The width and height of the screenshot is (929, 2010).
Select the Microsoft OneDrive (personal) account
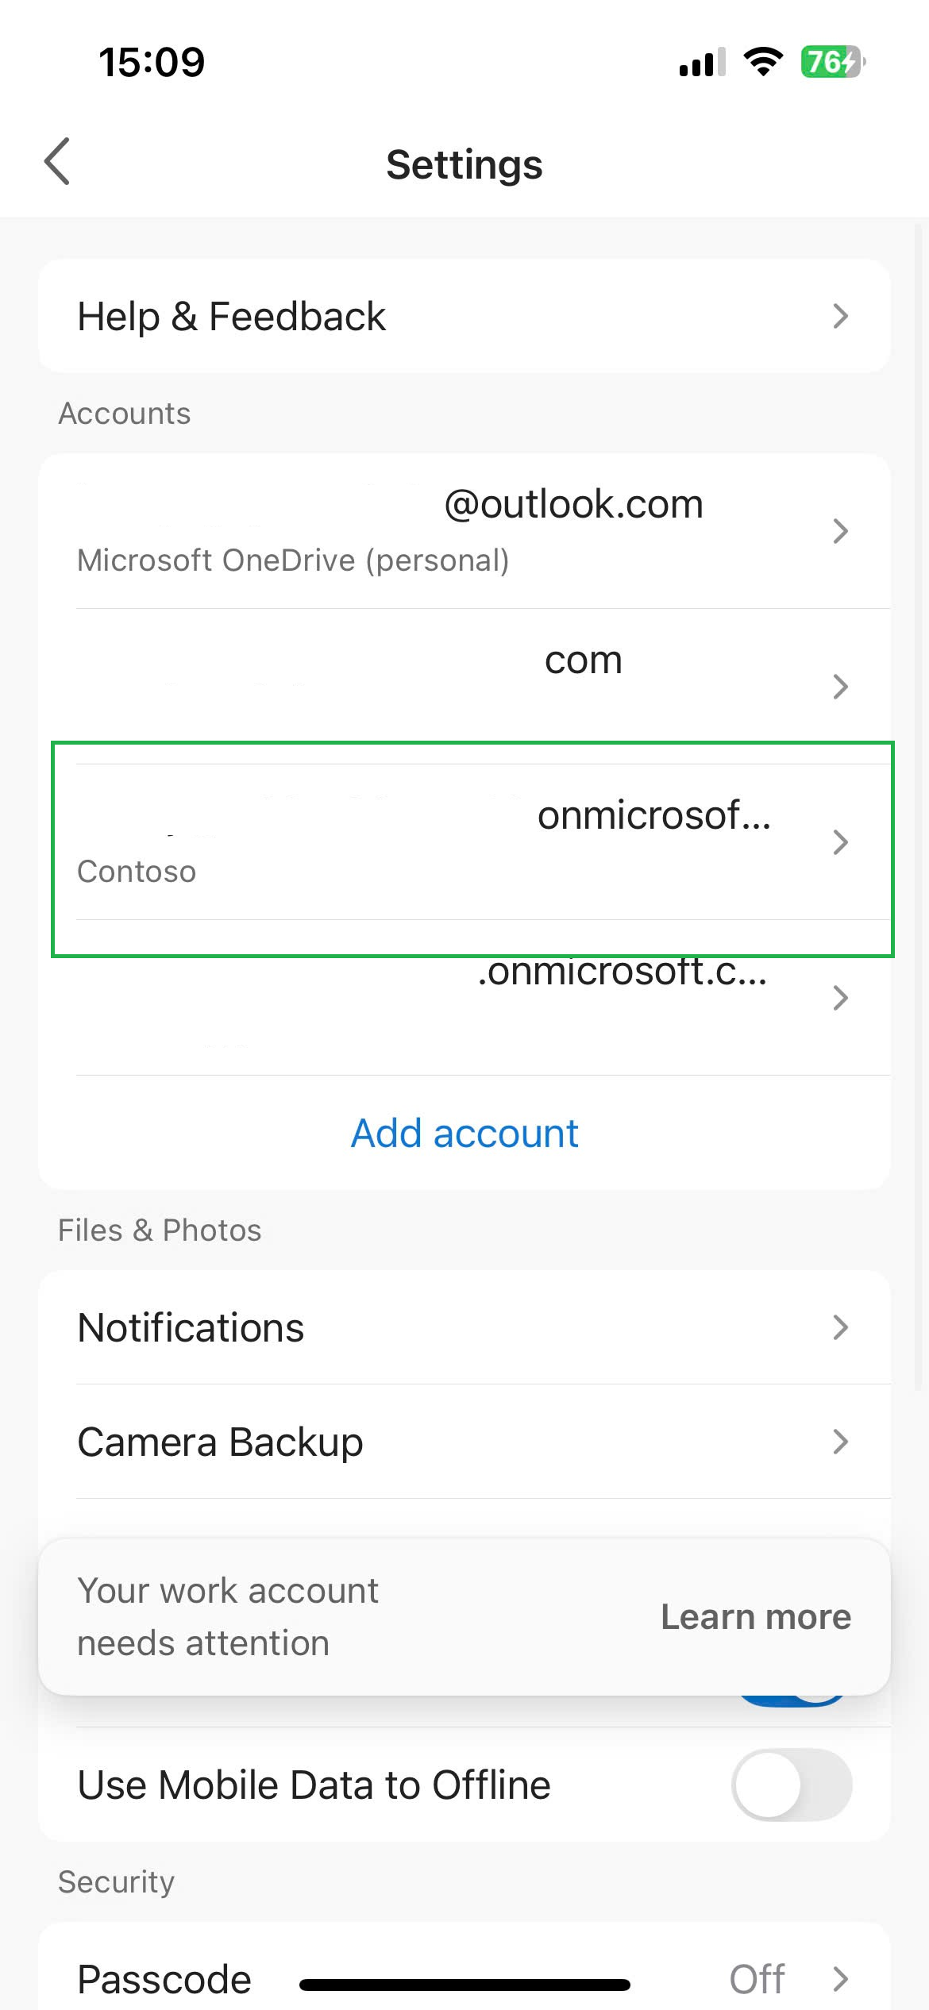pyautogui.click(x=464, y=531)
